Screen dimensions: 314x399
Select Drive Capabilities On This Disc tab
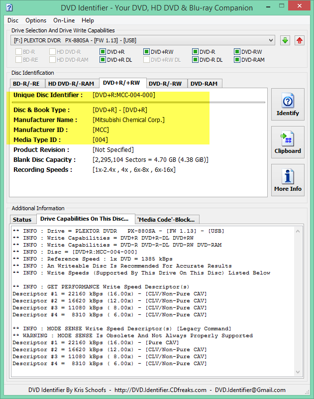coord(85,219)
